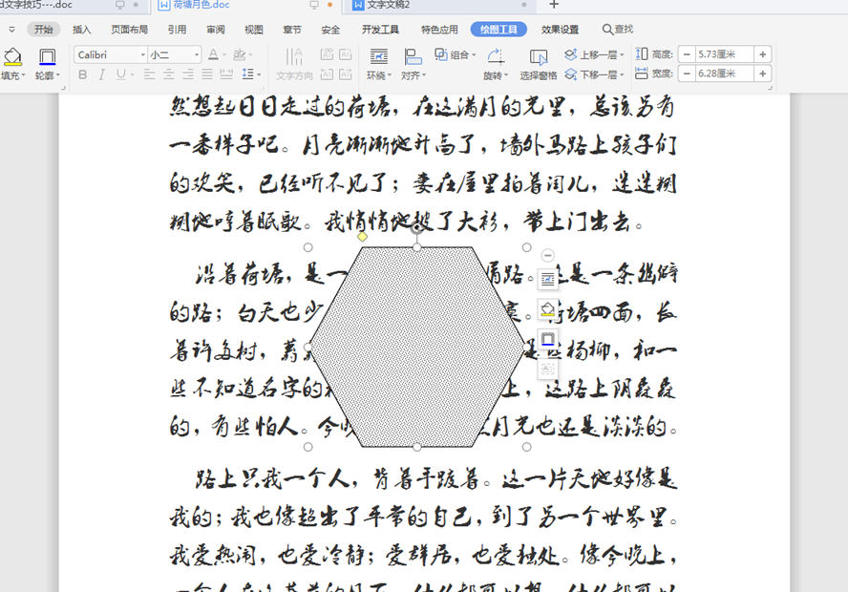Click the yellow diamond adjustment handle

pyautogui.click(x=362, y=236)
